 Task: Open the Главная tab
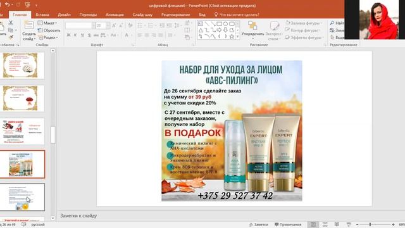(x=20, y=15)
